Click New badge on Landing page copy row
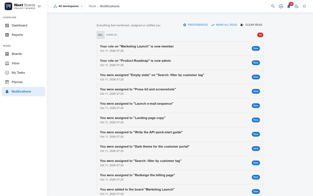 click(x=256, y=120)
